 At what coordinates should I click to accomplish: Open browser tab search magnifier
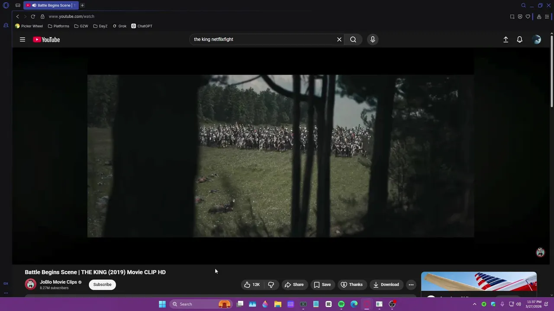pyautogui.click(x=523, y=6)
